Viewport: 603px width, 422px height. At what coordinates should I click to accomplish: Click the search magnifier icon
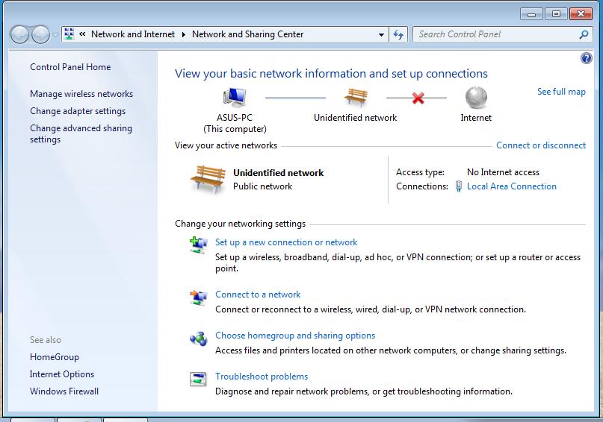pyautogui.click(x=584, y=34)
